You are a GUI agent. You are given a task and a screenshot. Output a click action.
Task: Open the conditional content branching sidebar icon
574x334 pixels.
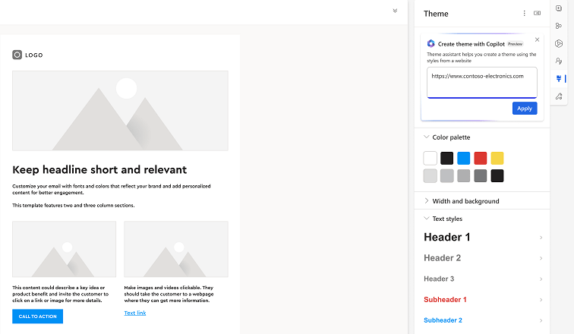(x=559, y=26)
